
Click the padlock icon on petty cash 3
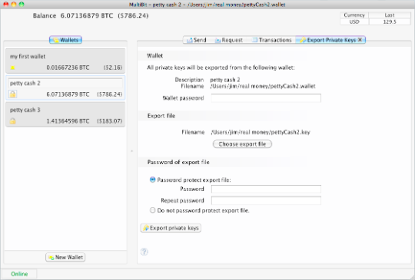(x=12, y=121)
